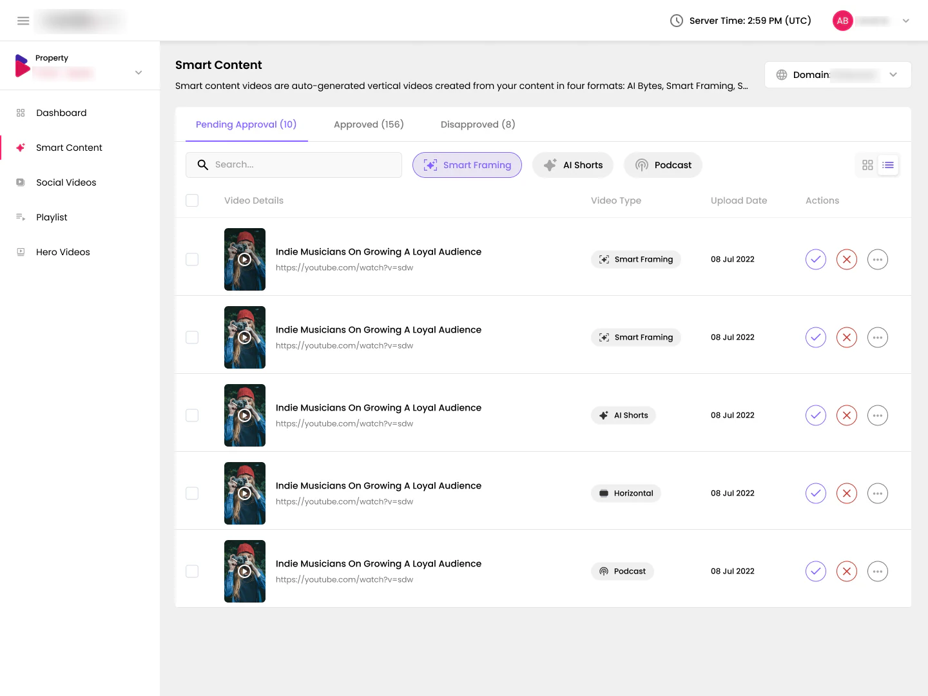The height and width of the screenshot is (696, 928).
Task: Play the Horizontal video thumbnail
Action: [245, 493]
